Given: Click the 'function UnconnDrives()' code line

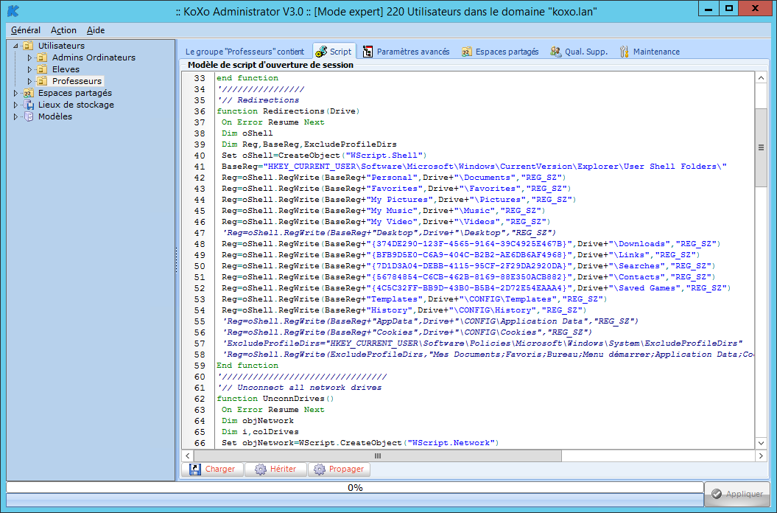Looking at the screenshot, I should (275, 399).
